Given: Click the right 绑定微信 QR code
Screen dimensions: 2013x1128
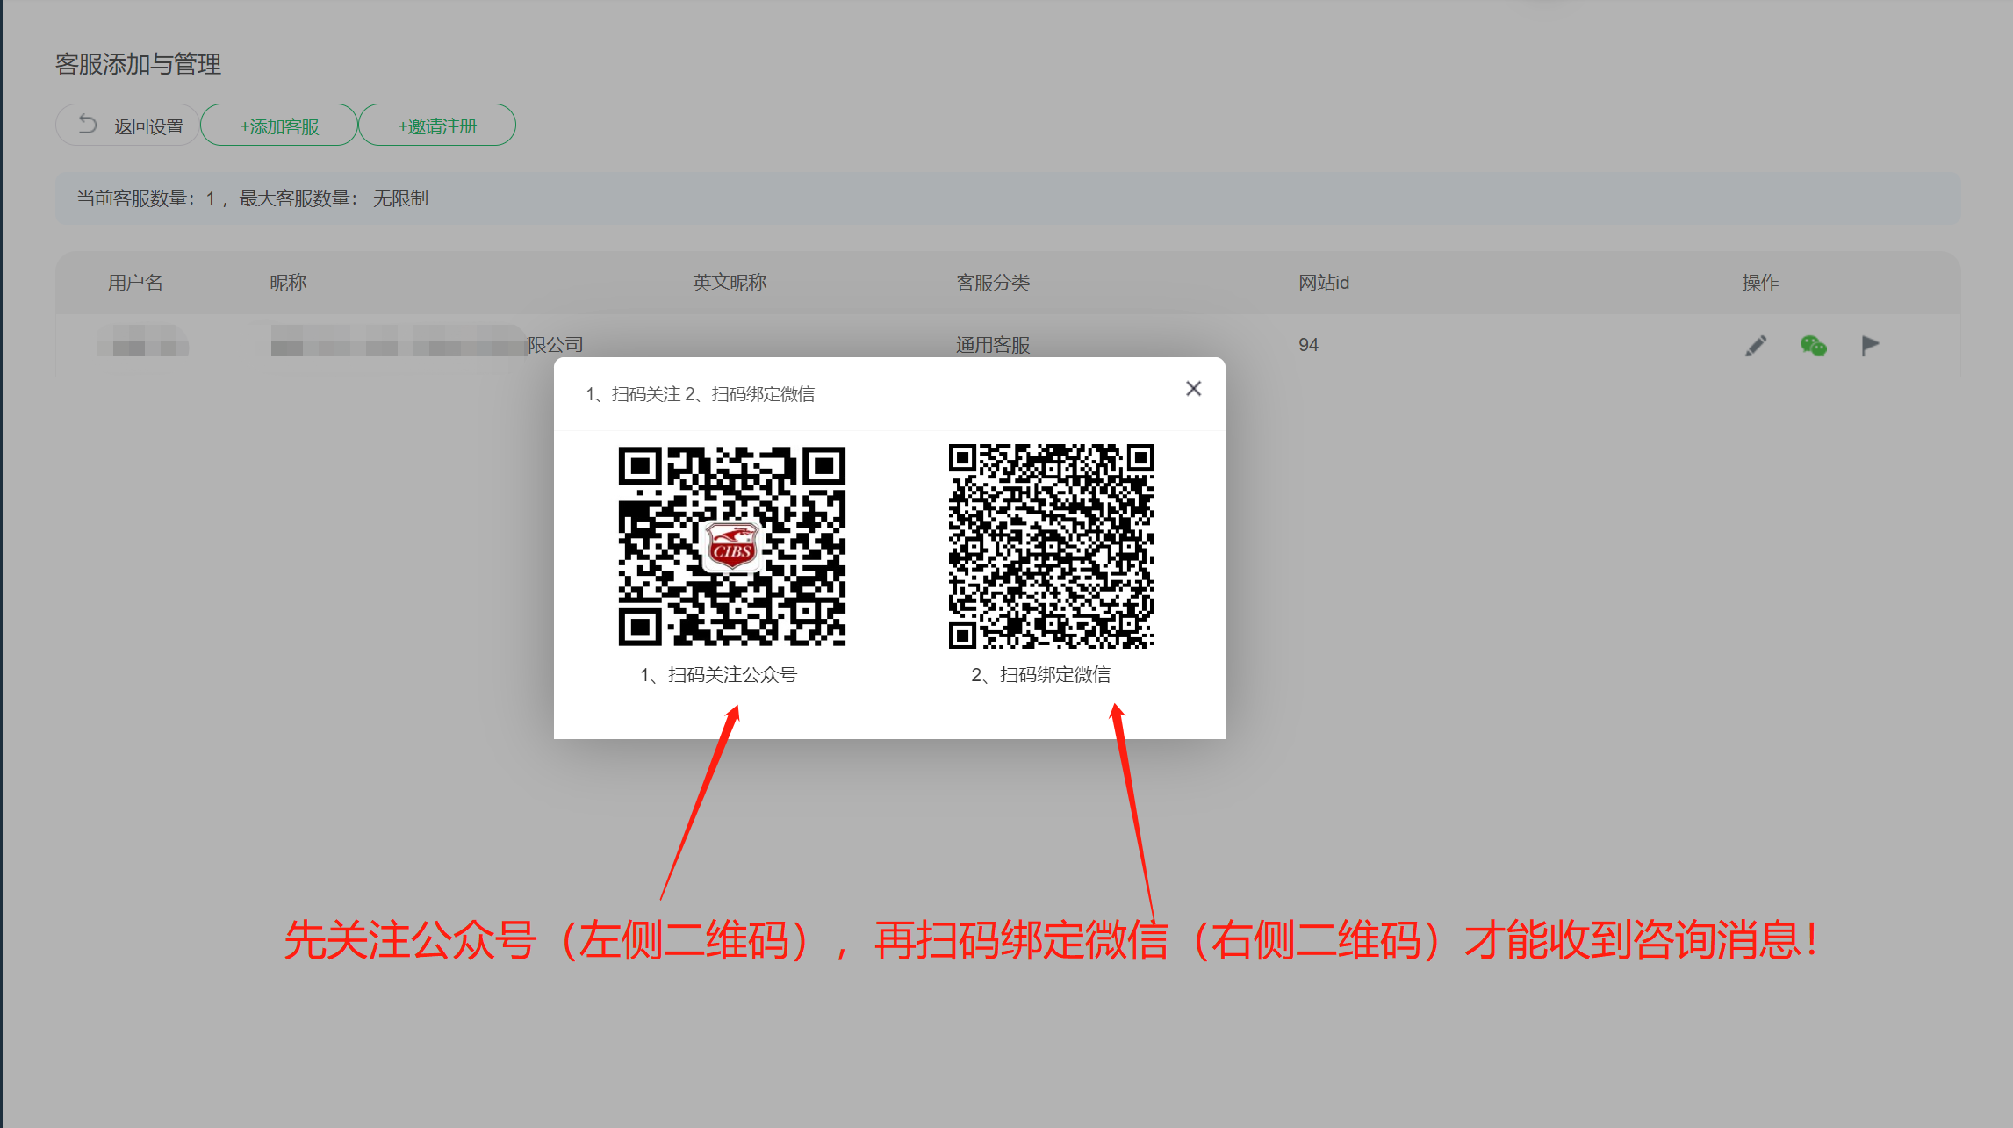Looking at the screenshot, I should 1051,546.
